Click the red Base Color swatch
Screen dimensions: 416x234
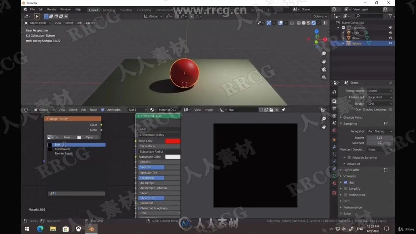[173, 141]
